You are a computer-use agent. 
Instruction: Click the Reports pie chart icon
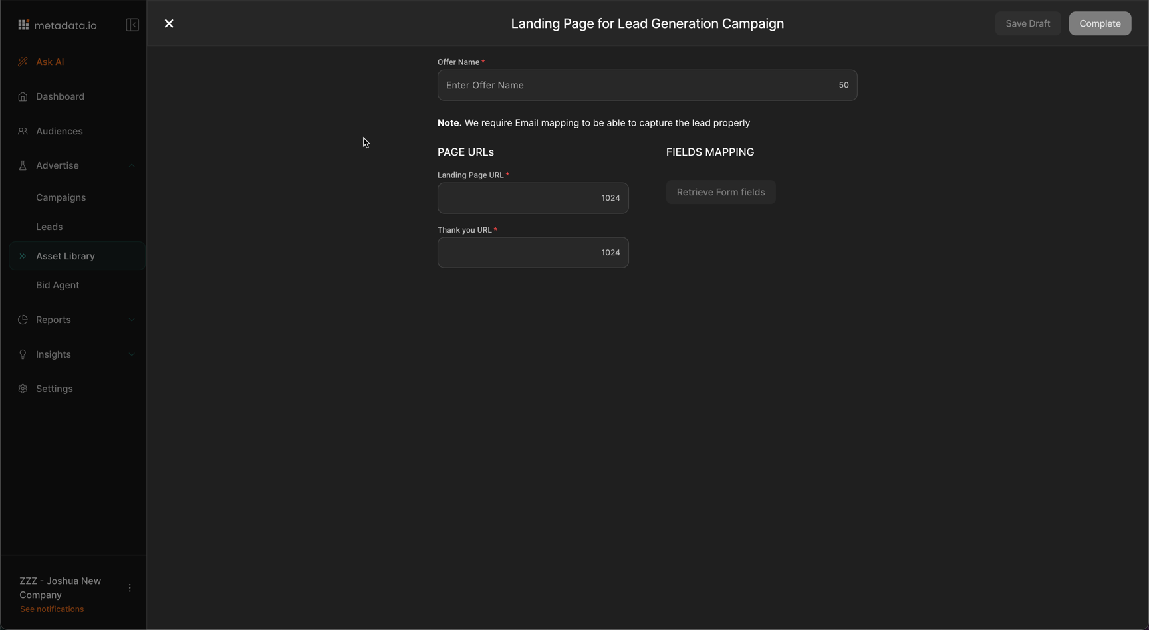(x=23, y=320)
